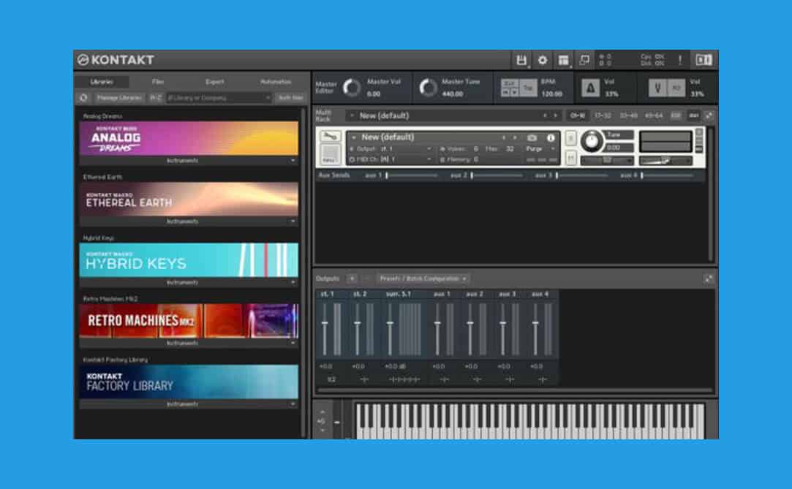Screen dimensions: 792x489
Task: Click keyboard octave shift down arrow
Action: [x=323, y=431]
